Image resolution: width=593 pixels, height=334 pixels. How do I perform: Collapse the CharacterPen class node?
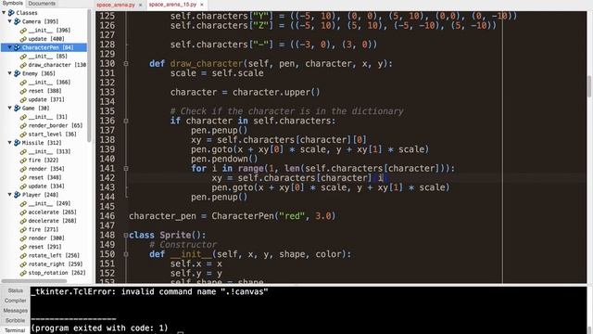(10, 47)
